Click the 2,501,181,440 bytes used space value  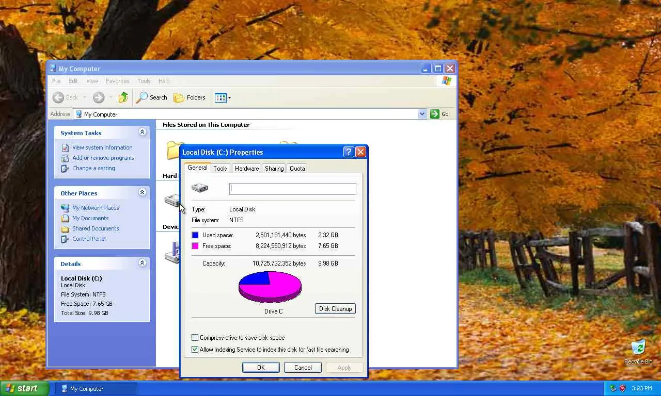[280, 235]
